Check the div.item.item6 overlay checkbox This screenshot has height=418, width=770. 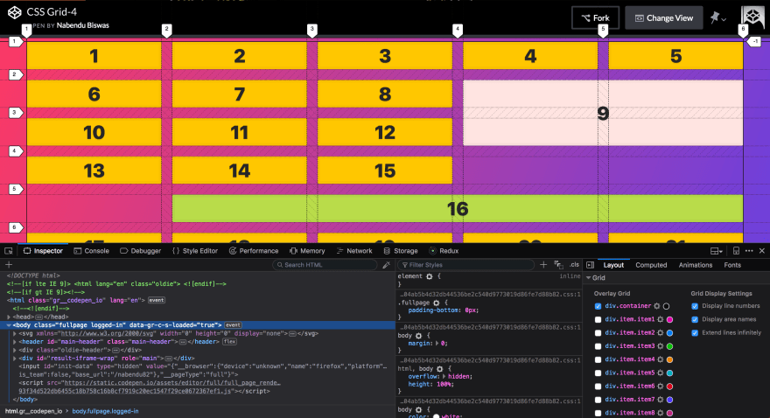click(x=598, y=387)
